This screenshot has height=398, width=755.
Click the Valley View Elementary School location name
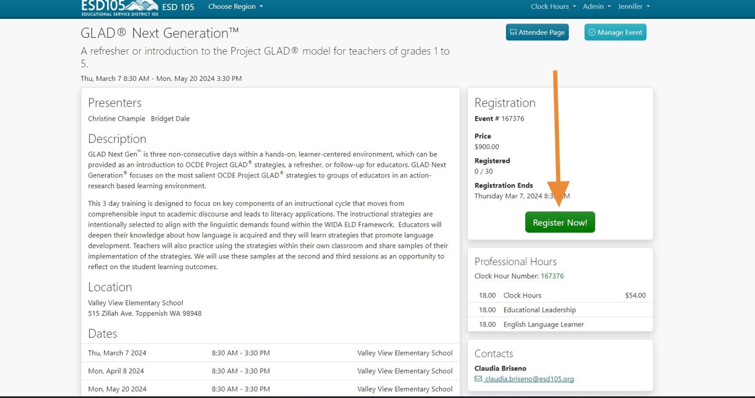pos(135,303)
